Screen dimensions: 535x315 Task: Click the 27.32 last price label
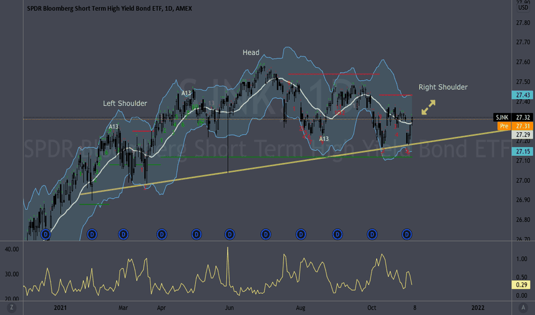(523, 117)
